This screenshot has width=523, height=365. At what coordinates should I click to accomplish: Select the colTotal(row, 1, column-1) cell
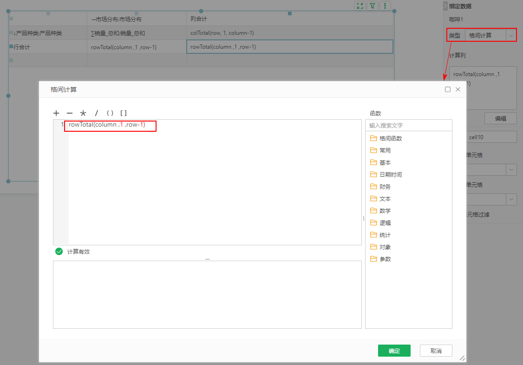click(290, 33)
